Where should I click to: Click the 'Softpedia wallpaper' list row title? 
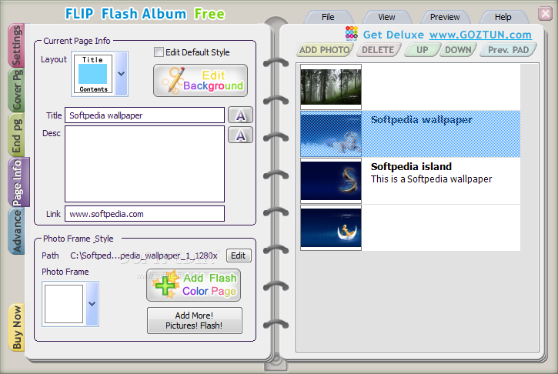coord(421,120)
